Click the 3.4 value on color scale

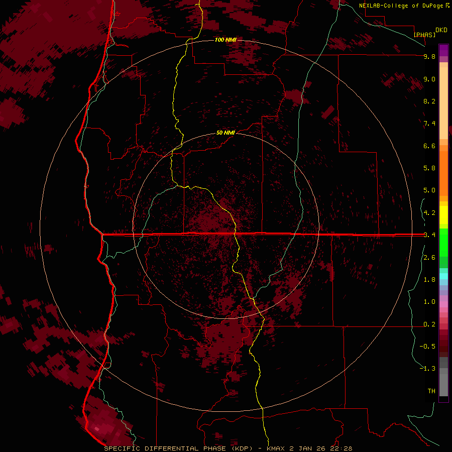[429, 235]
